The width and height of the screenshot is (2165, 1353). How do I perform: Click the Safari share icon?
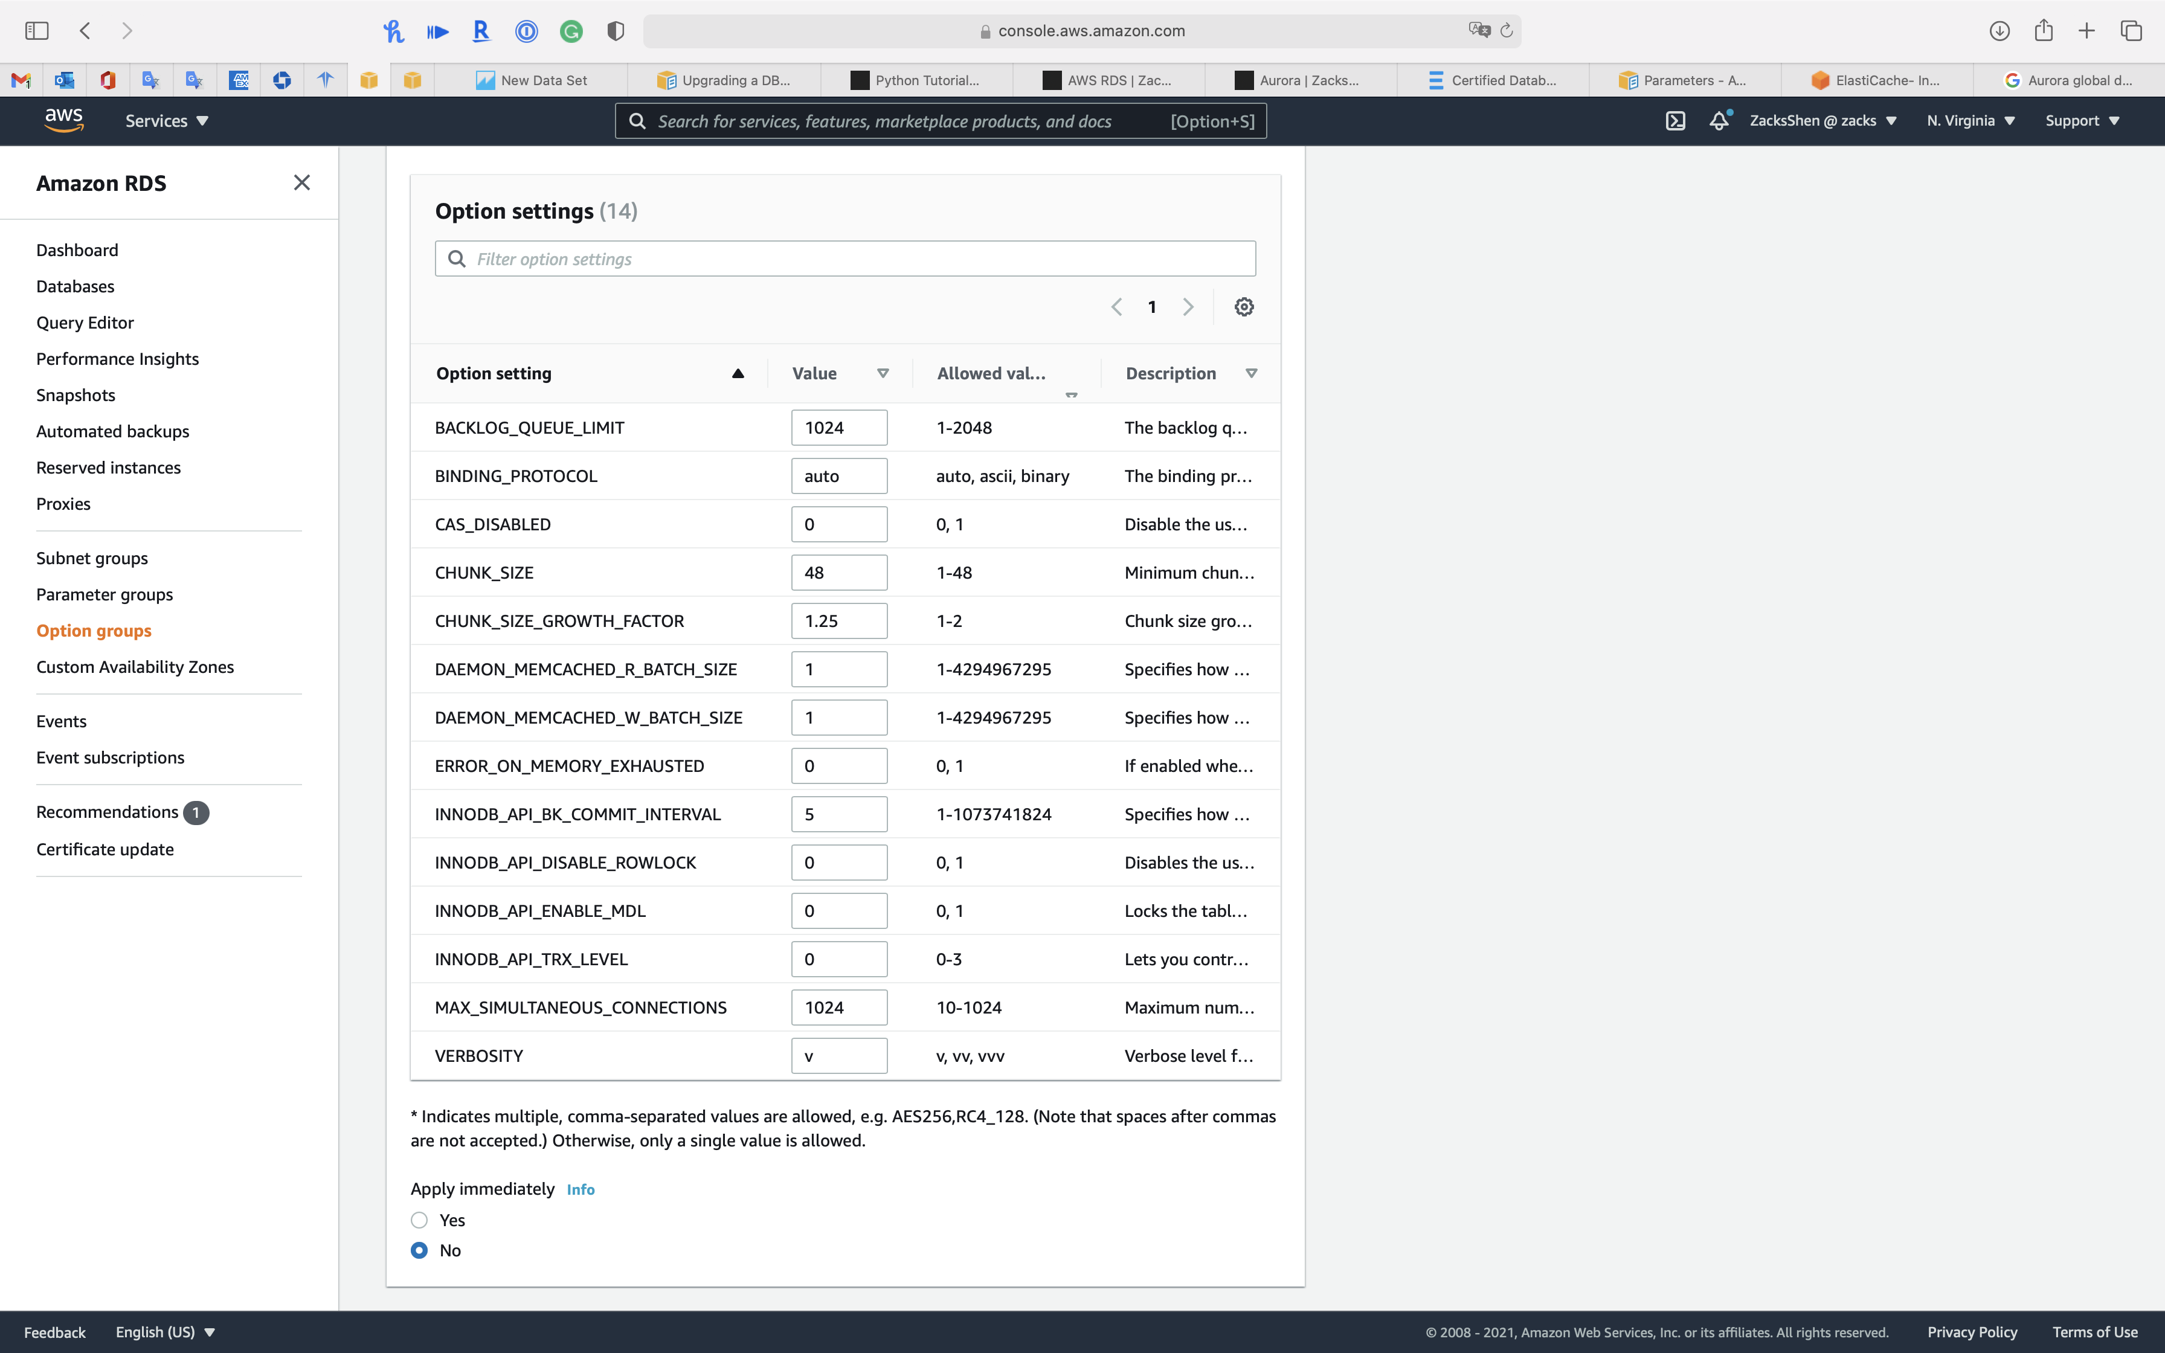(x=2042, y=31)
